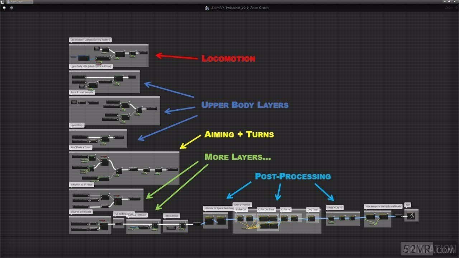Open AnimBP_Twinblast_v2 in the breadcrumb

pos(228,8)
